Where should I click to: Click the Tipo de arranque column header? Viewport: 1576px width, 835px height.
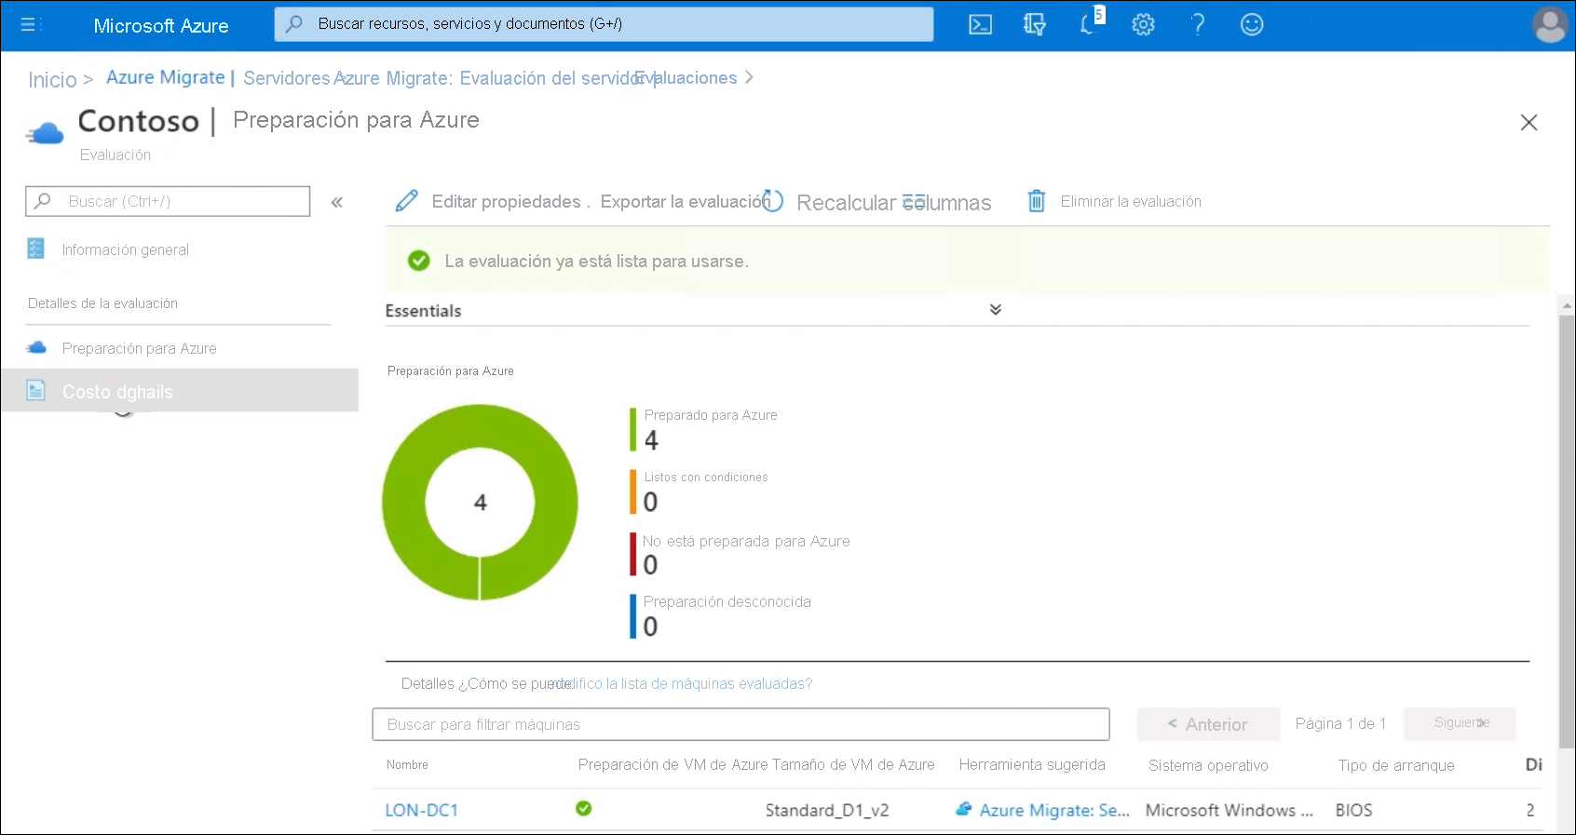pos(1396,765)
